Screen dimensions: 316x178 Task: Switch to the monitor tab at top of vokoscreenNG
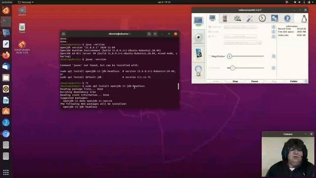(x=212, y=18)
